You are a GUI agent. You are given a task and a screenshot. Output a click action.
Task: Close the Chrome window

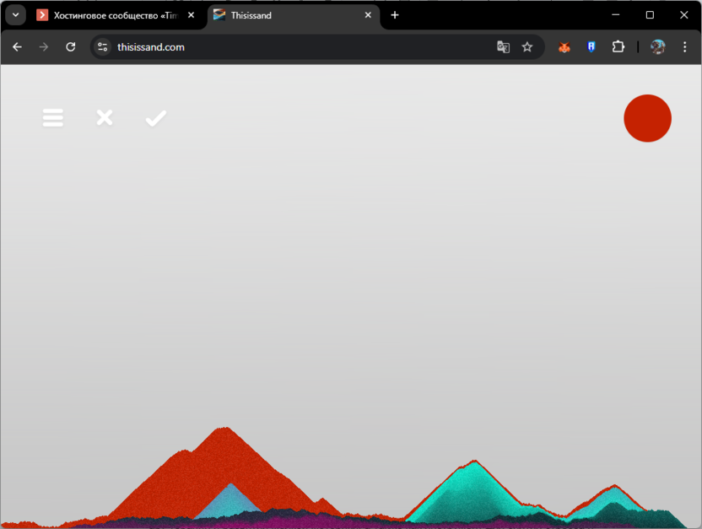683,15
